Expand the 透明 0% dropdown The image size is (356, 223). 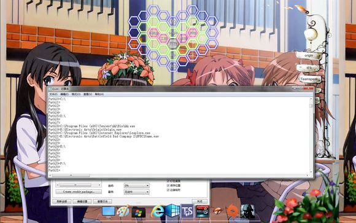click(136, 186)
